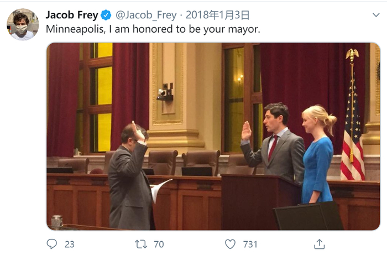
Task: Click the reply count 23
Action: click(x=70, y=244)
